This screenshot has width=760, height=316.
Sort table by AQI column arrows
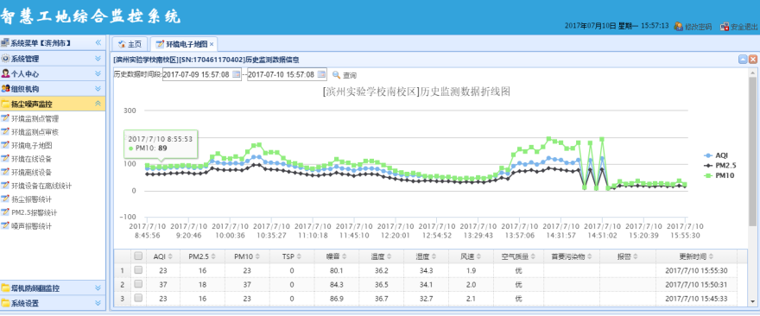(170, 256)
